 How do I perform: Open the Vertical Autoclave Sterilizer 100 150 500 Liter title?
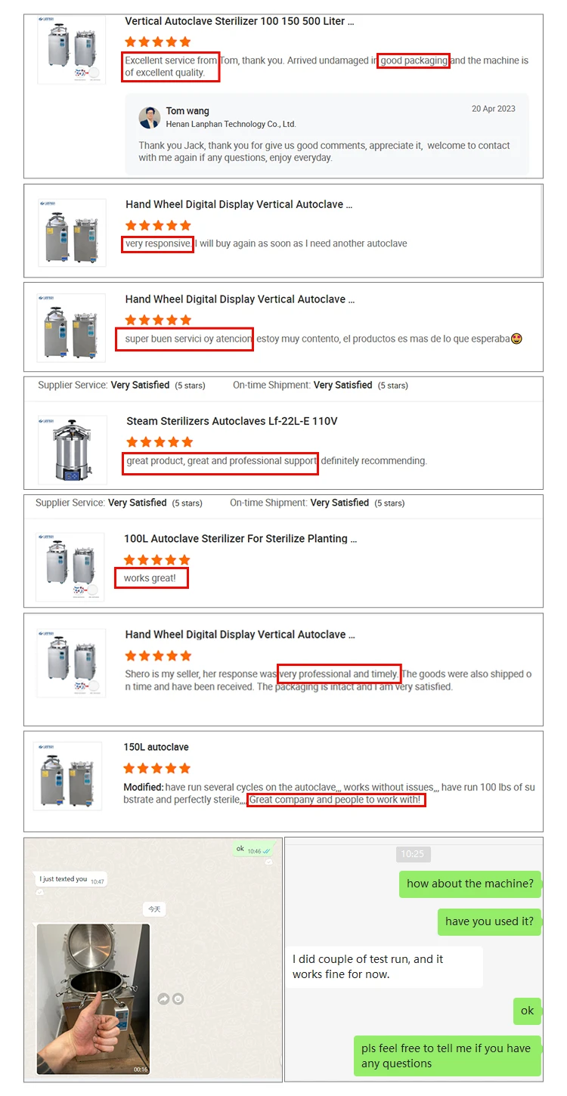[x=240, y=21]
